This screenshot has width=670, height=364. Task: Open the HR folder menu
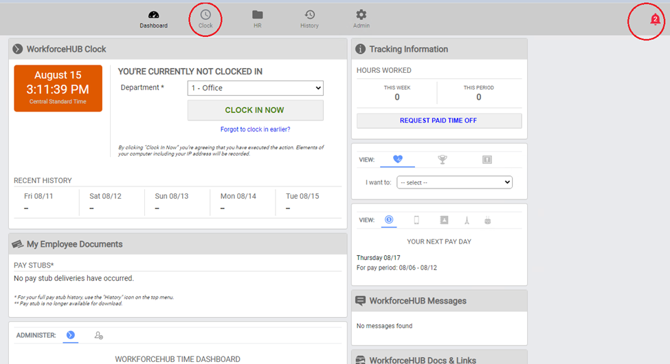[257, 20]
